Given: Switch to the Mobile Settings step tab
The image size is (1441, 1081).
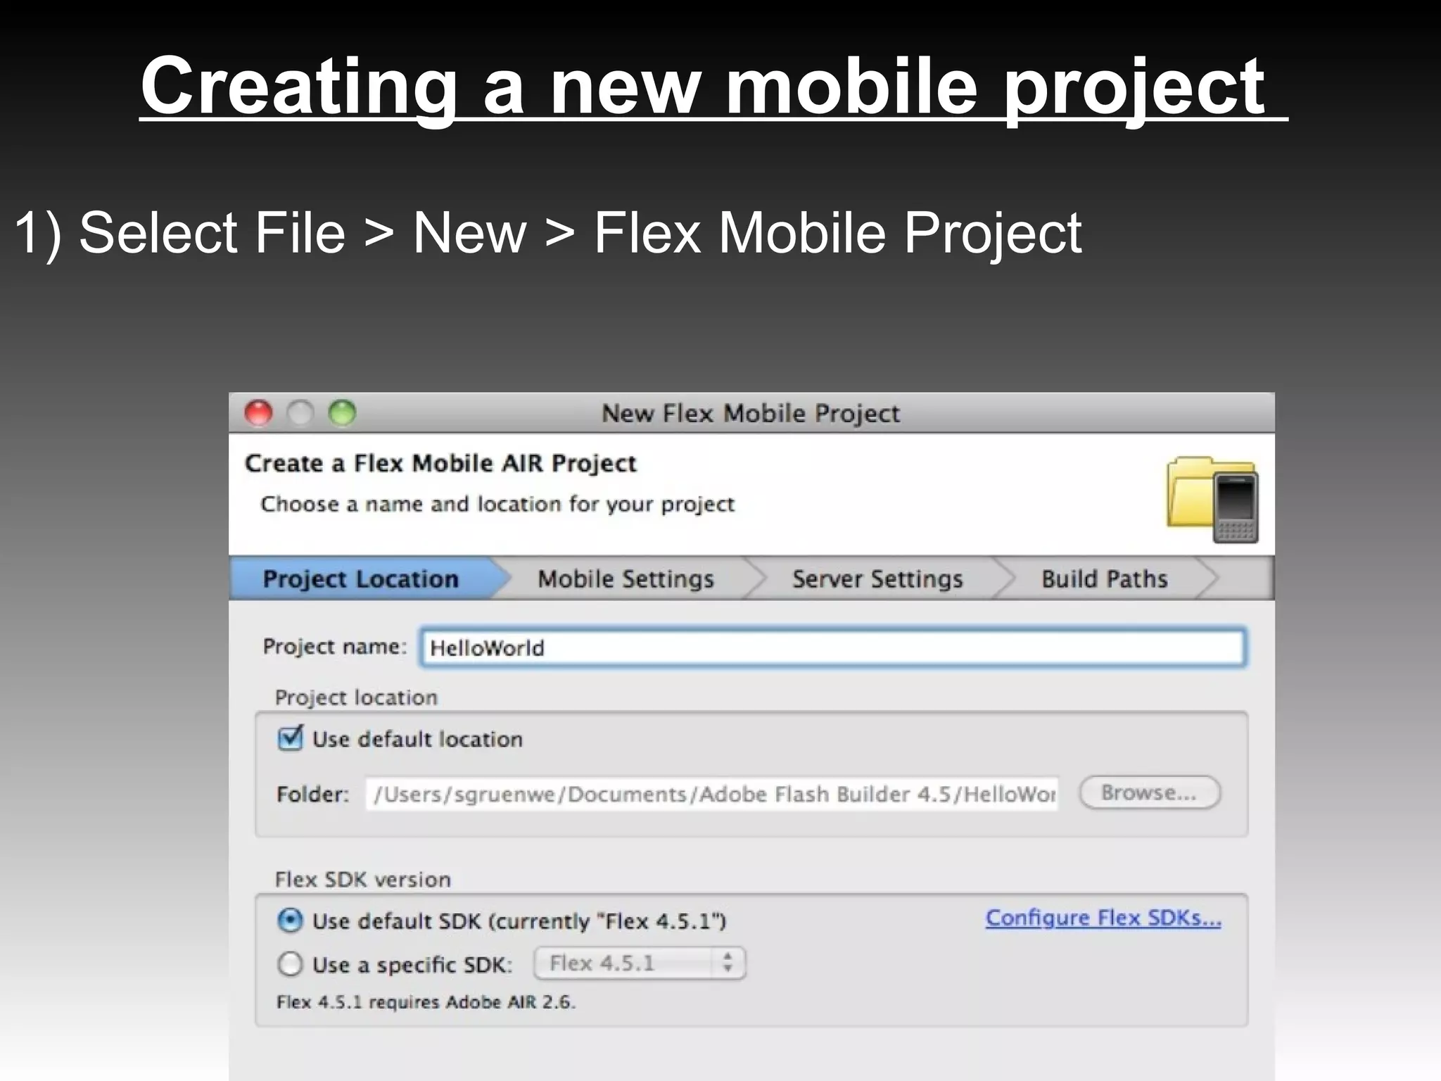Looking at the screenshot, I should tap(626, 579).
